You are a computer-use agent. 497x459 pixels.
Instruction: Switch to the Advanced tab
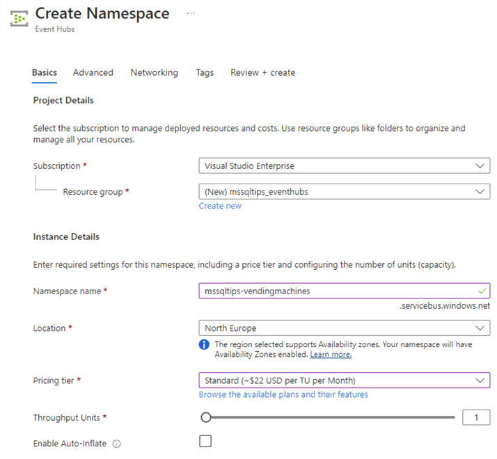93,72
